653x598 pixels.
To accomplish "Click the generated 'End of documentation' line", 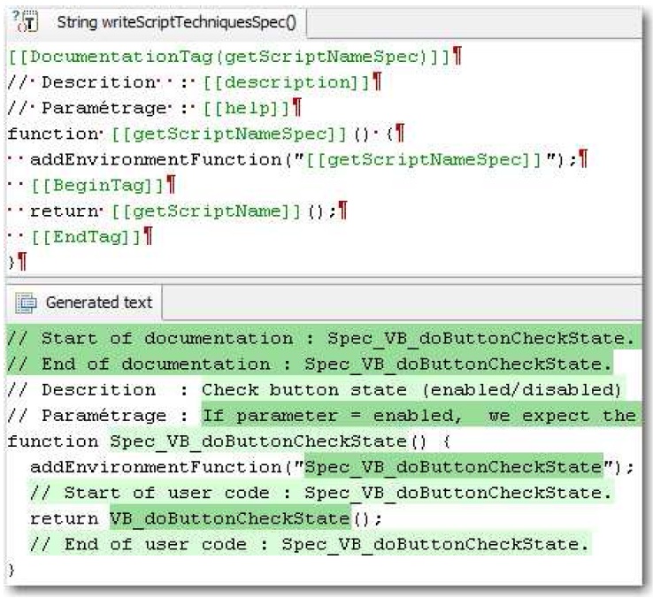I will 310,364.
